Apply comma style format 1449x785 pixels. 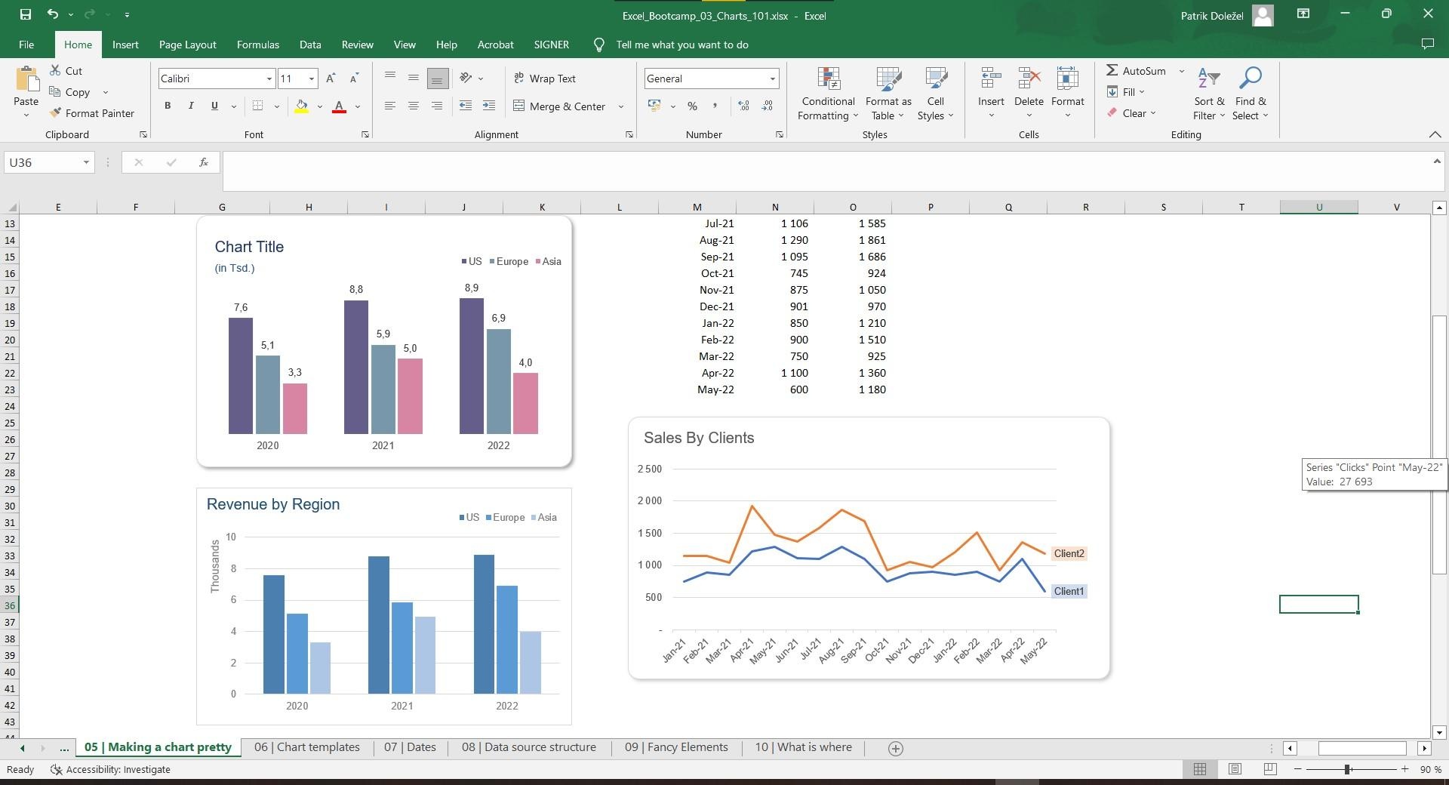tap(715, 106)
